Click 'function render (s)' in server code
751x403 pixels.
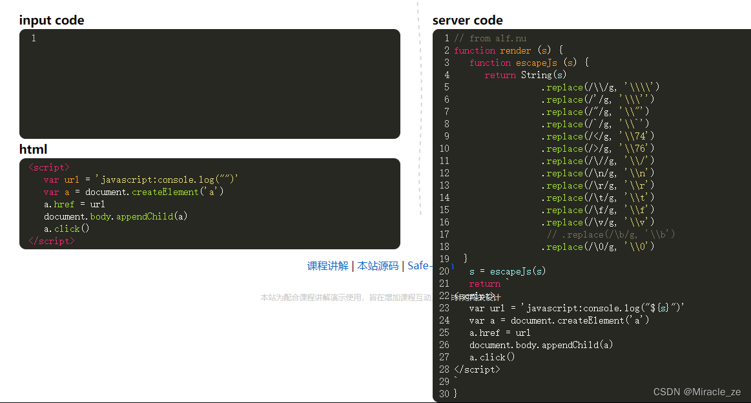pyautogui.click(x=509, y=50)
